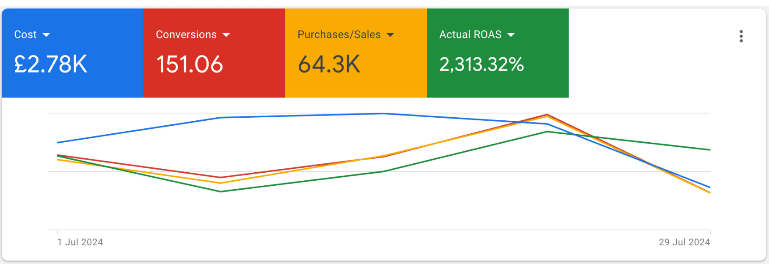
Task: Click the Purchases/Sales label text
Action: [339, 35]
